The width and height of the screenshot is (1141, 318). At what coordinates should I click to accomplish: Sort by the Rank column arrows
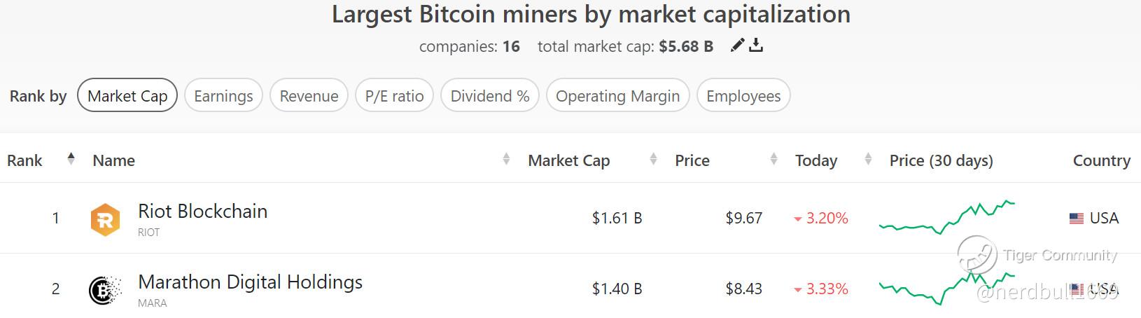pos(71,159)
